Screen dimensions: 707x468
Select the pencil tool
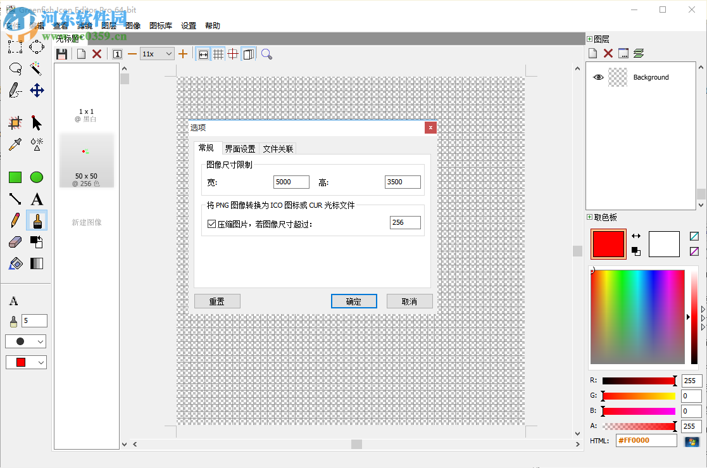point(15,221)
